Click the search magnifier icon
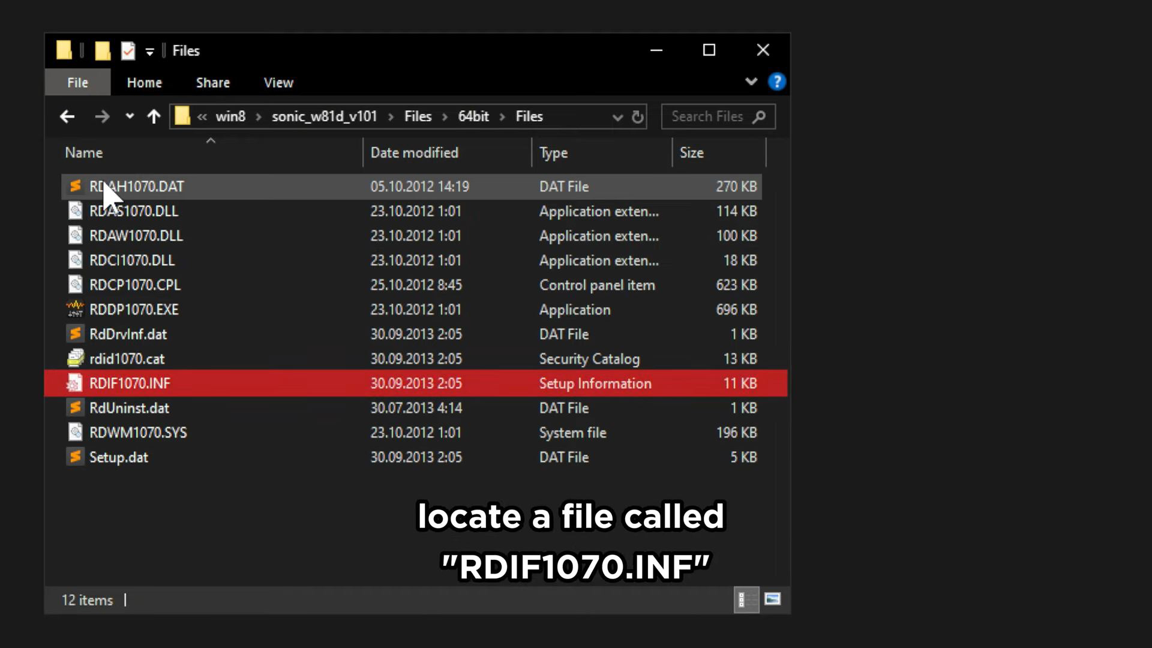The height and width of the screenshot is (648, 1152). click(759, 116)
